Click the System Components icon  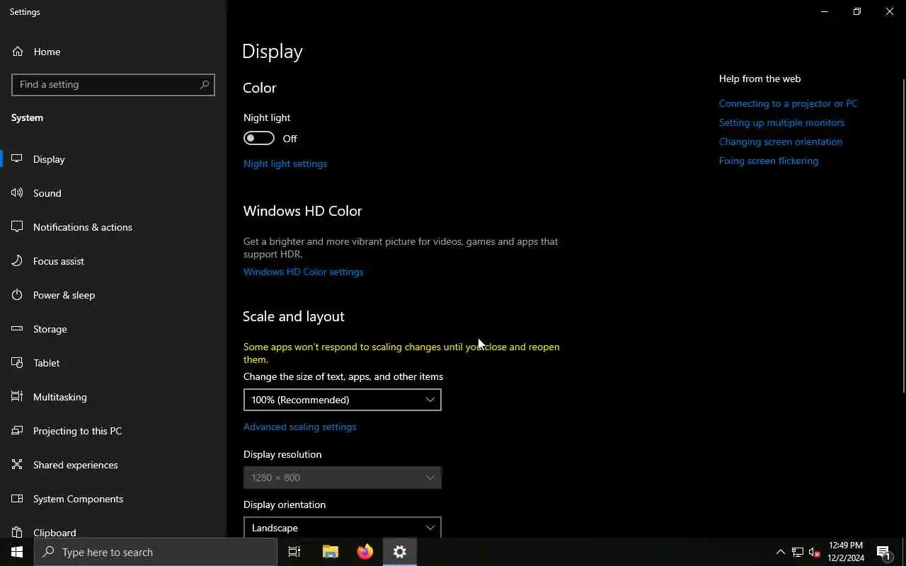[17, 499]
